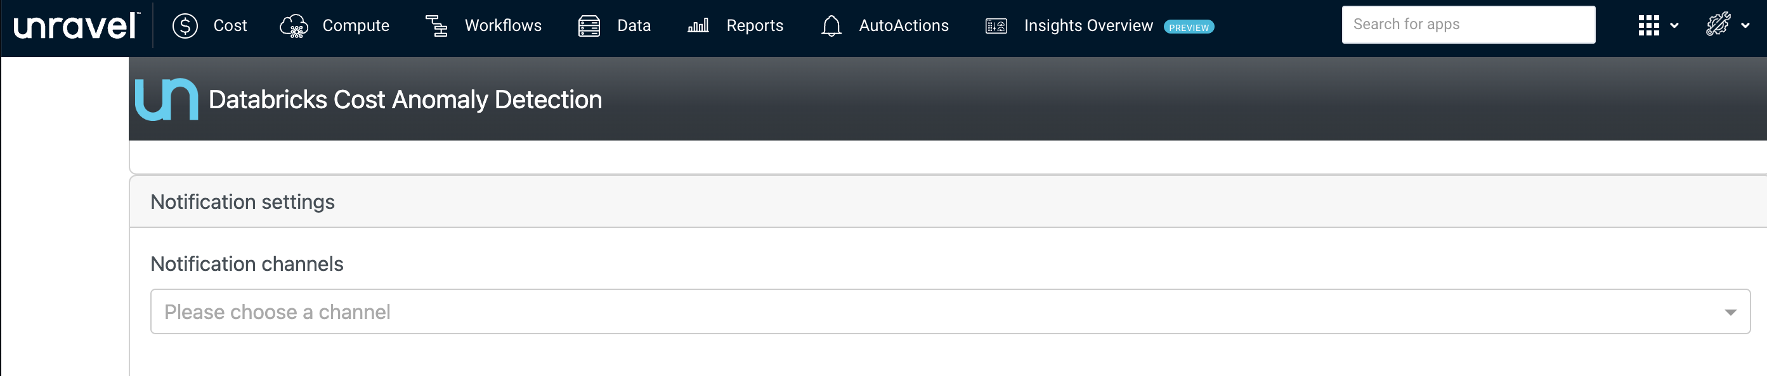
Task: Click the Data storage icon
Action: 589,26
